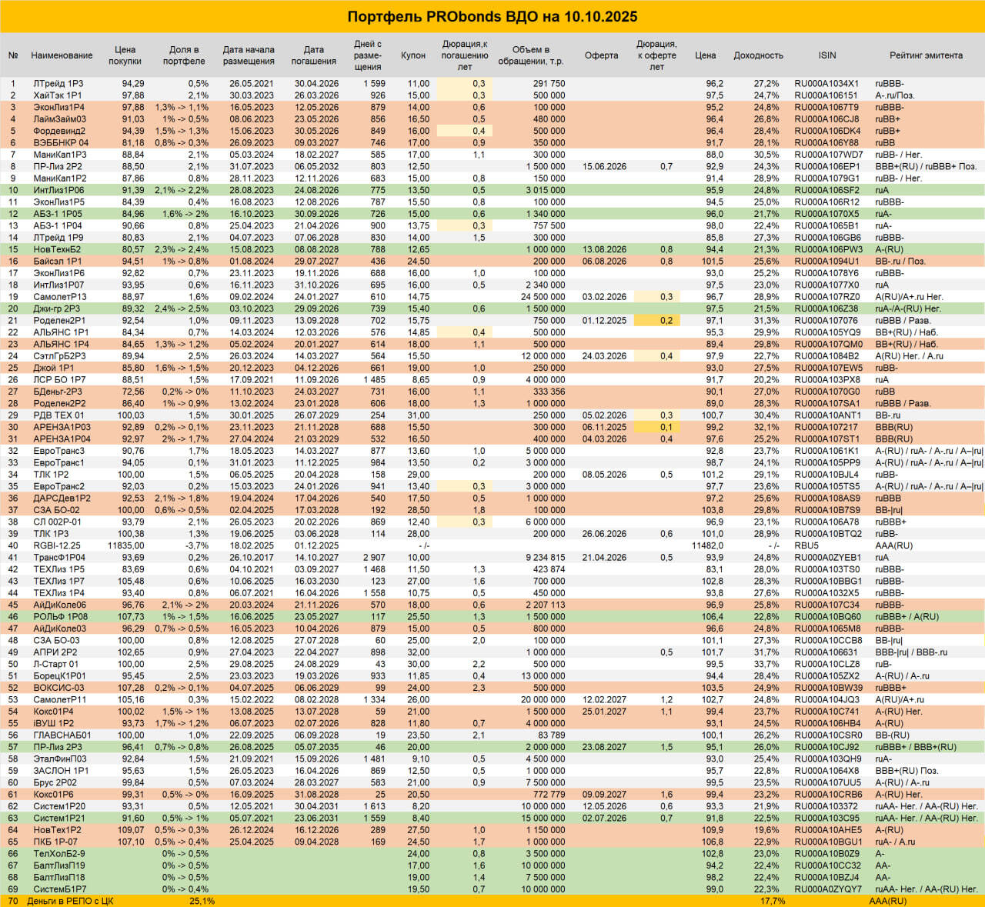Viewport: 985px width, 907px height.
Task: Select the 'Наименование' column header
Action: coord(62,55)
